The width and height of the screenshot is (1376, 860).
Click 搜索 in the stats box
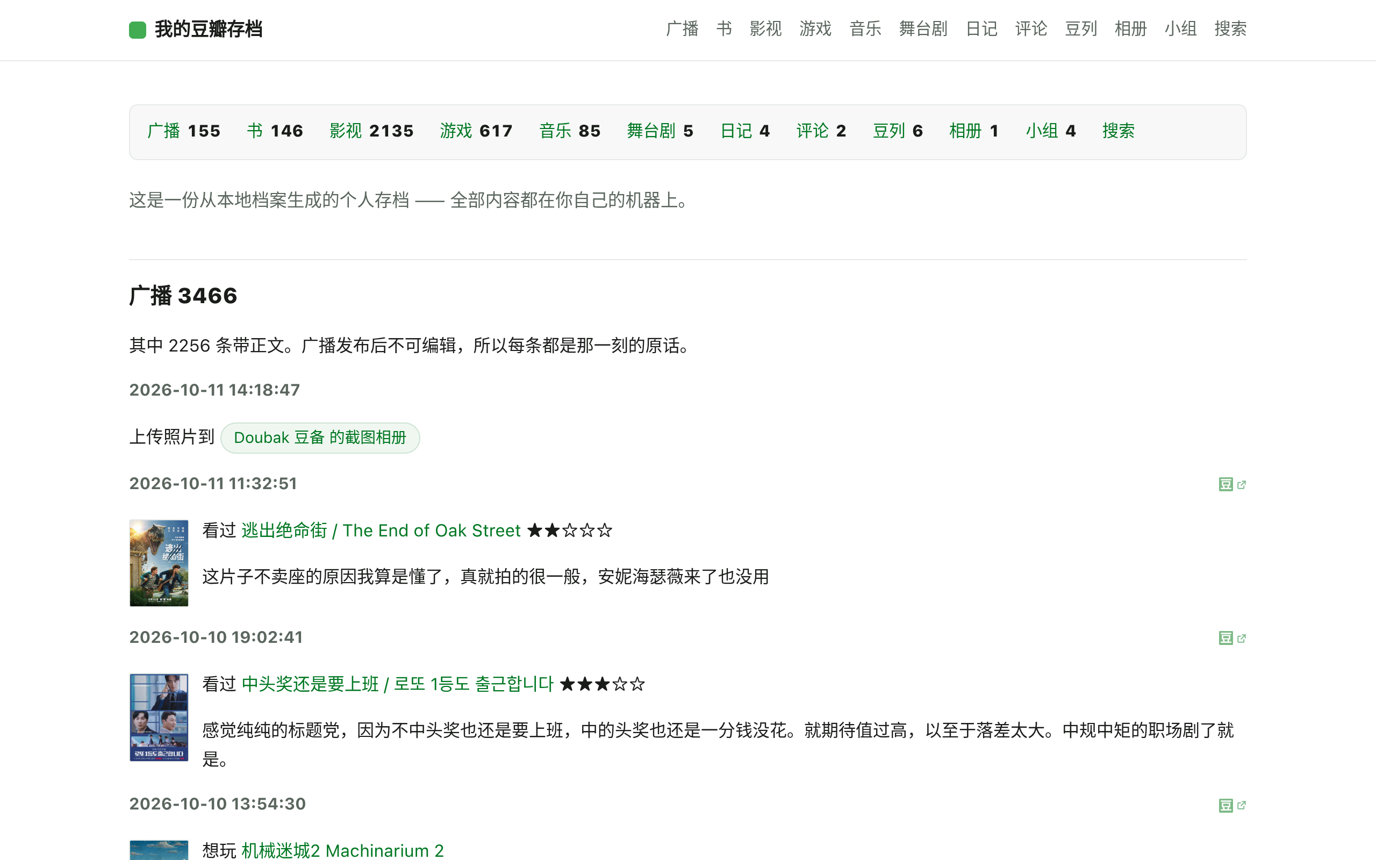pyautogui.click(x=1119, y=131)
